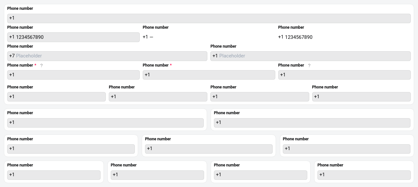Select phone field in rightmost card of three-card row

coord(346,149)
